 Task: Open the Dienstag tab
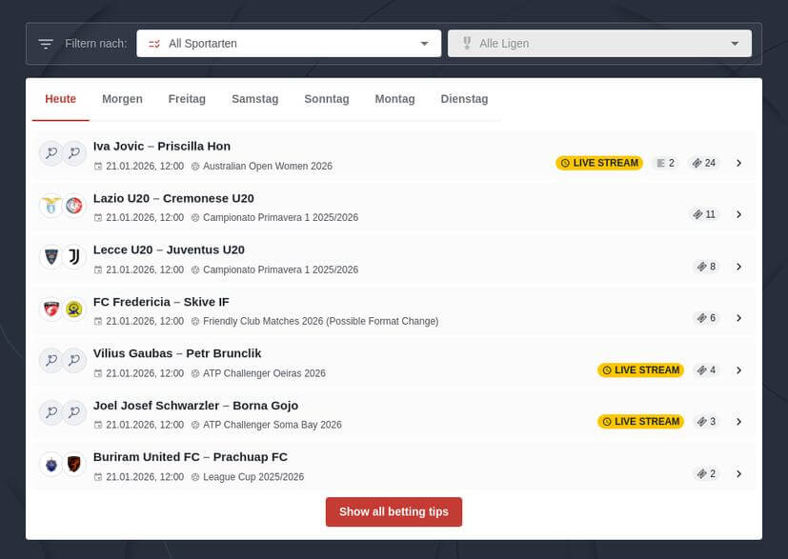click(x=464, y=99)
